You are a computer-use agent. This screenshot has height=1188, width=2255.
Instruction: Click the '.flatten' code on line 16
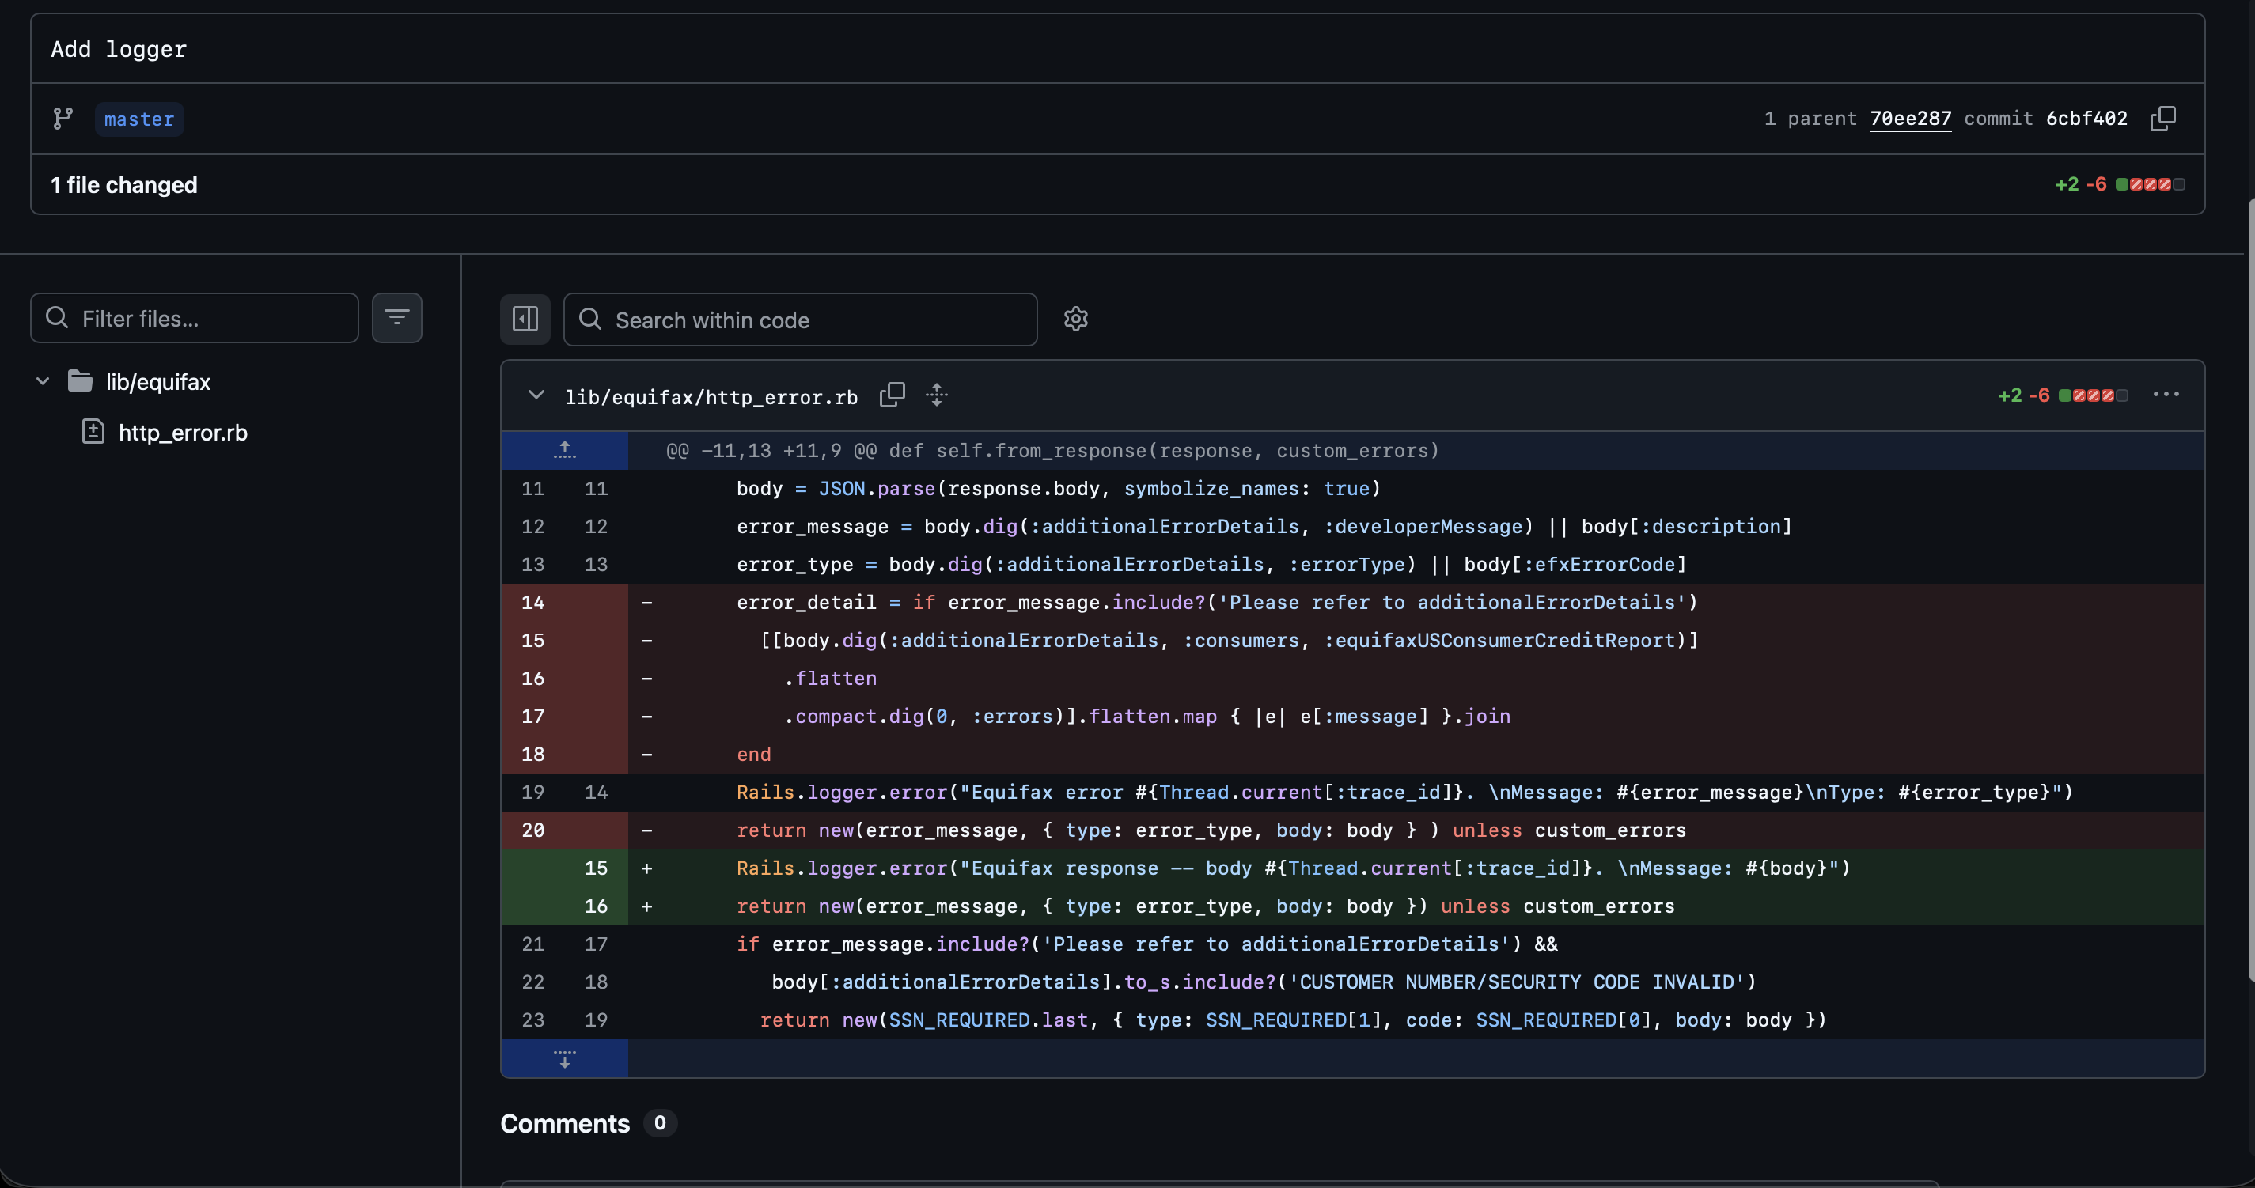[830, 679]
